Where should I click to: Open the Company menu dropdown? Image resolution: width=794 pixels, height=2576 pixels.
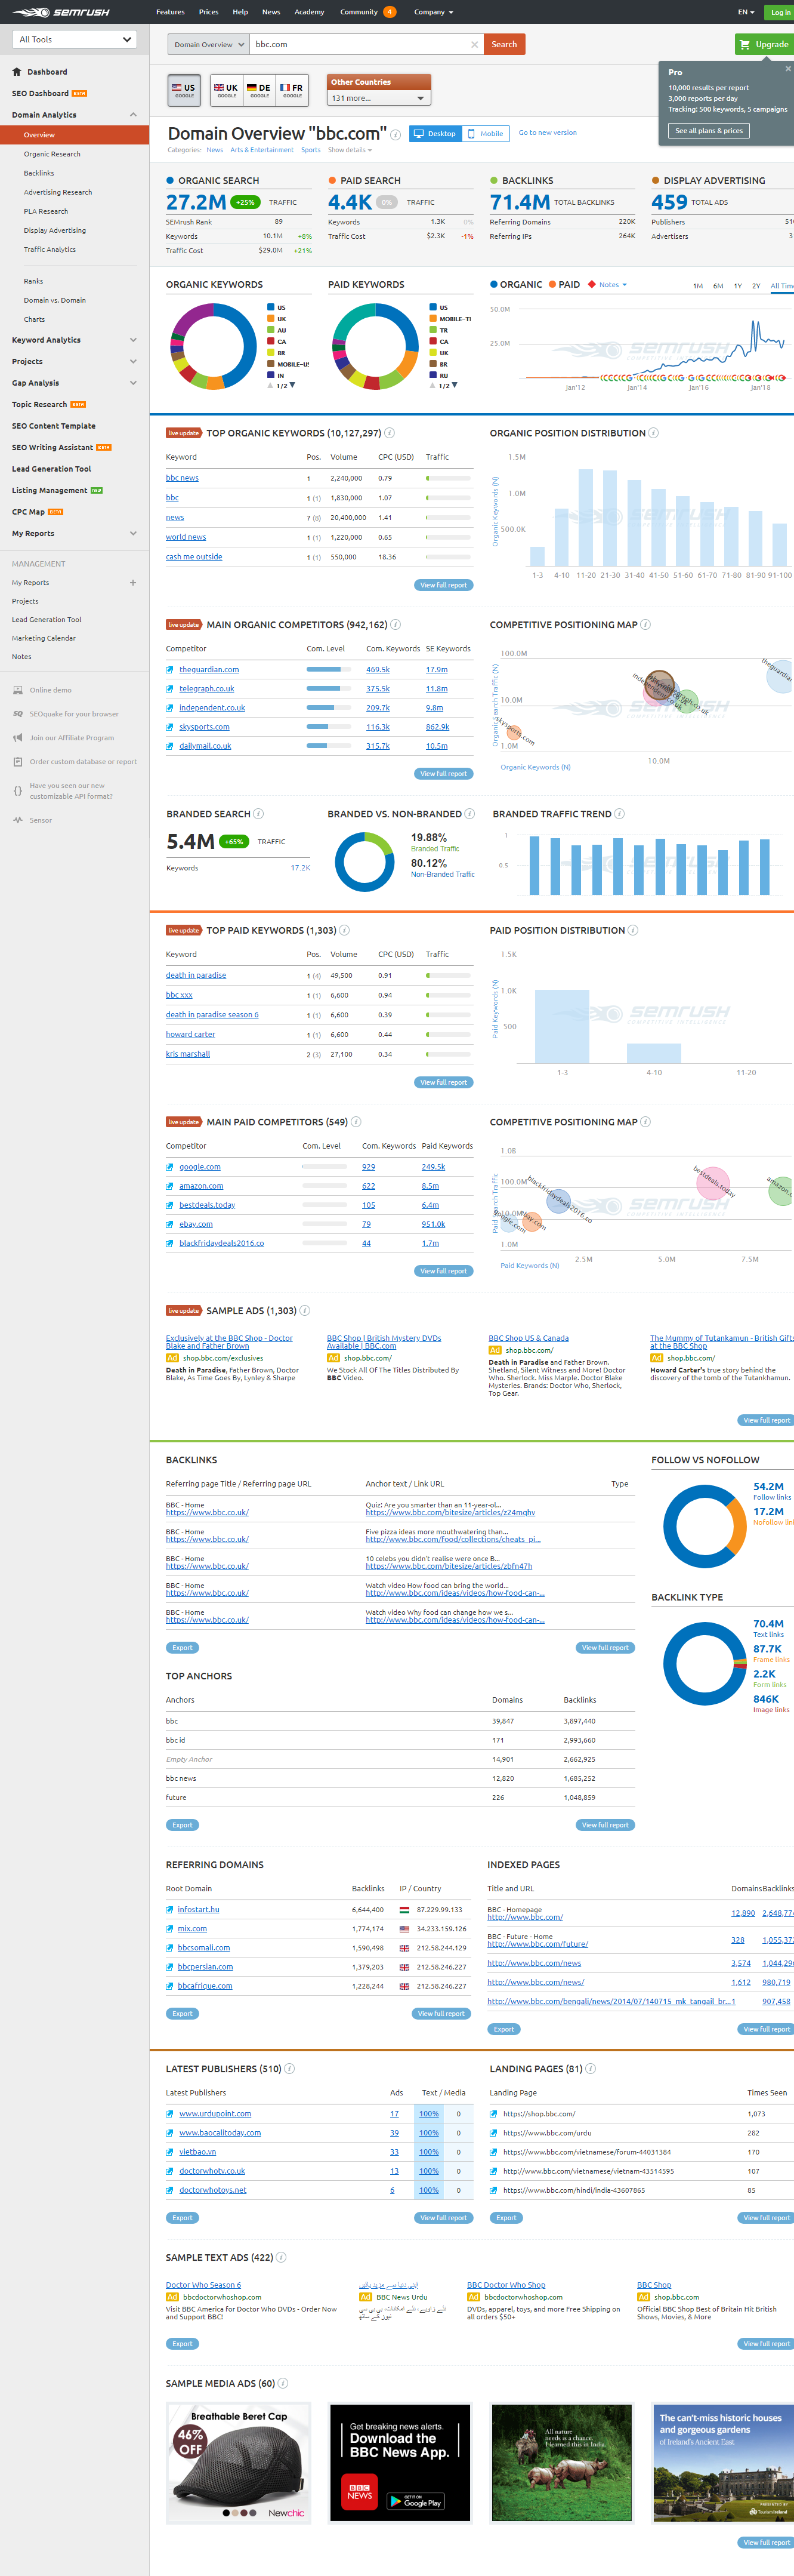point(434,12)
